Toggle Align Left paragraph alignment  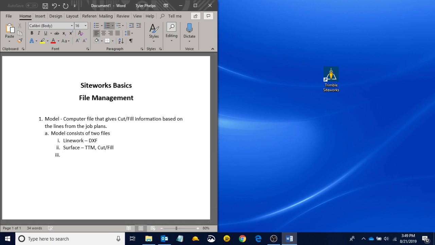[97, 33]
